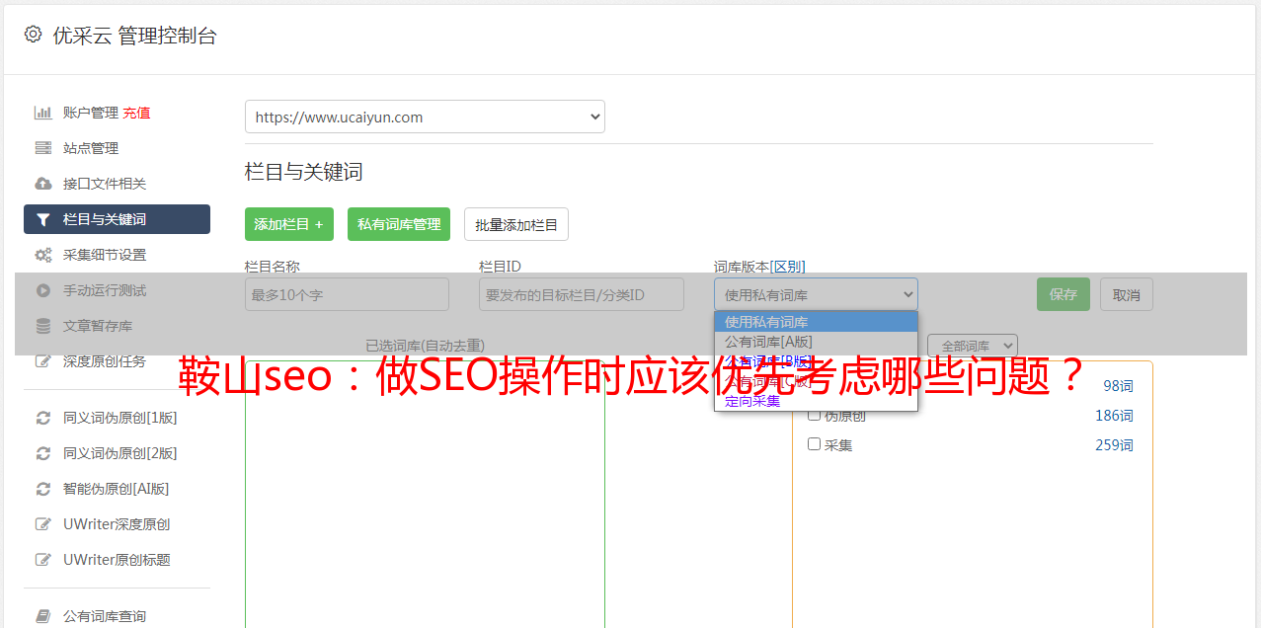The width and height of the screenshot is (1261, 628).
Task: Click the red 充值 link
Action: (x=136, y=113)
